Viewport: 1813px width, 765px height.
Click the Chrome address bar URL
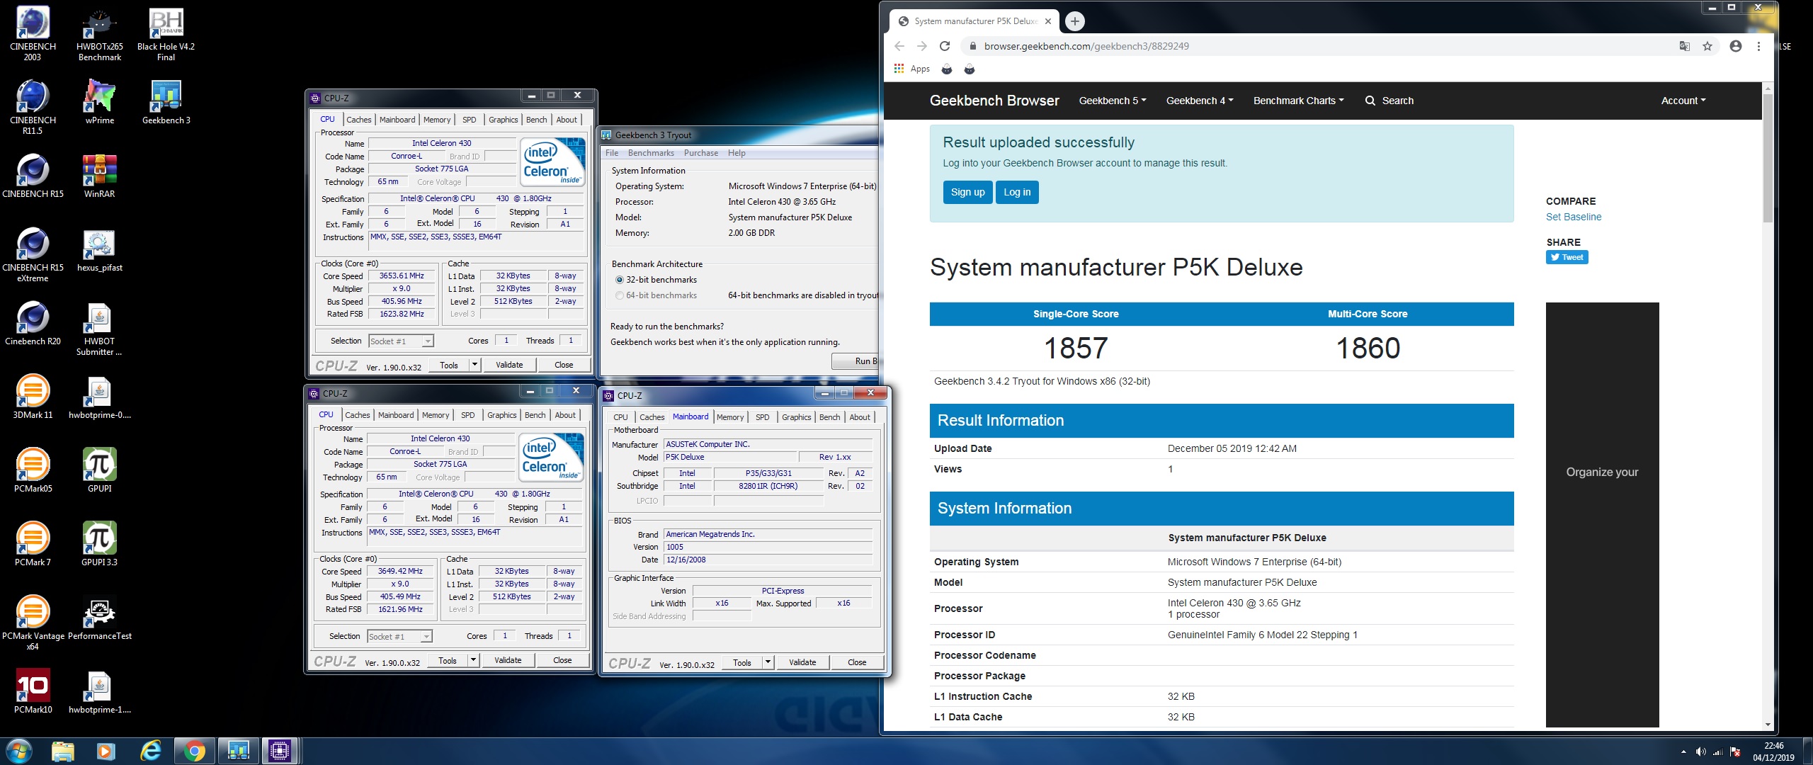click(1086, 46)
